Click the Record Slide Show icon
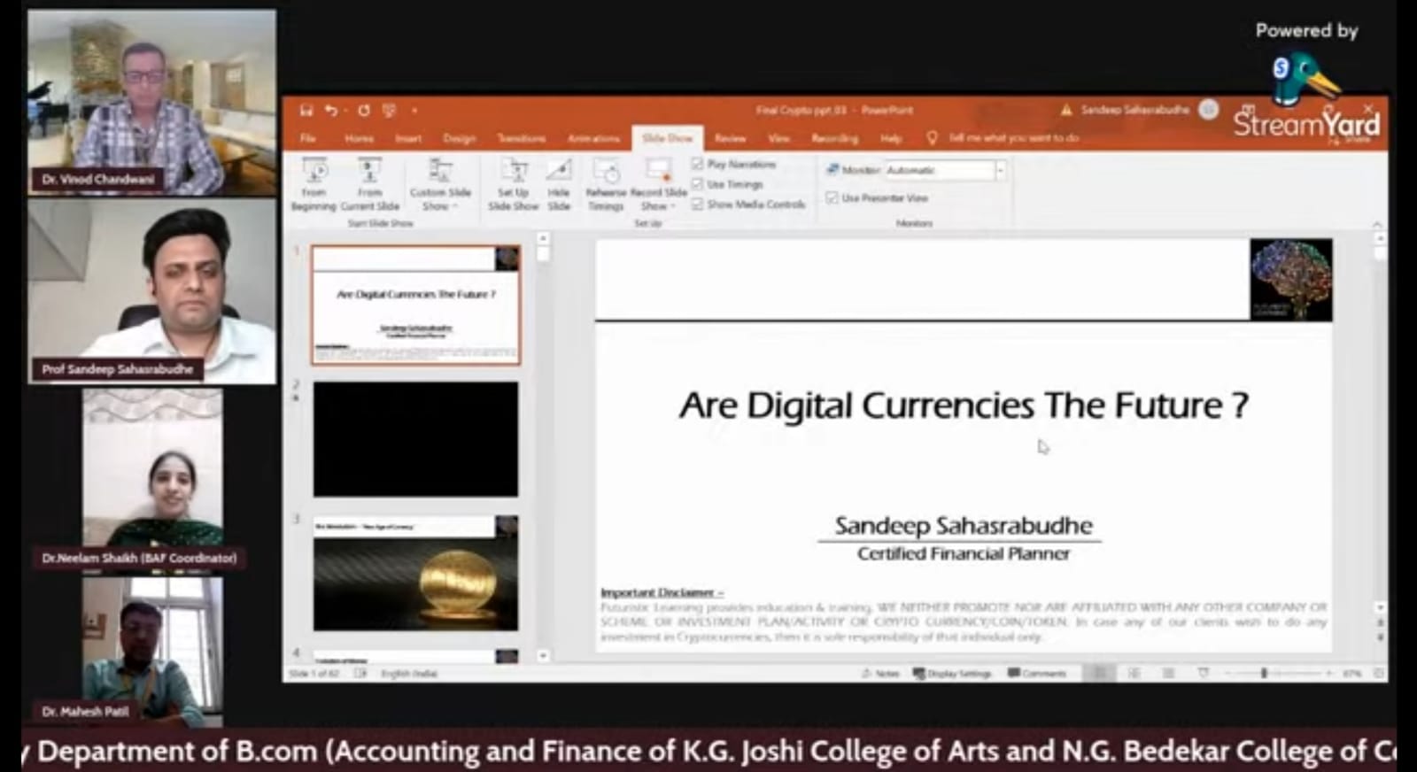 (658, 170)
